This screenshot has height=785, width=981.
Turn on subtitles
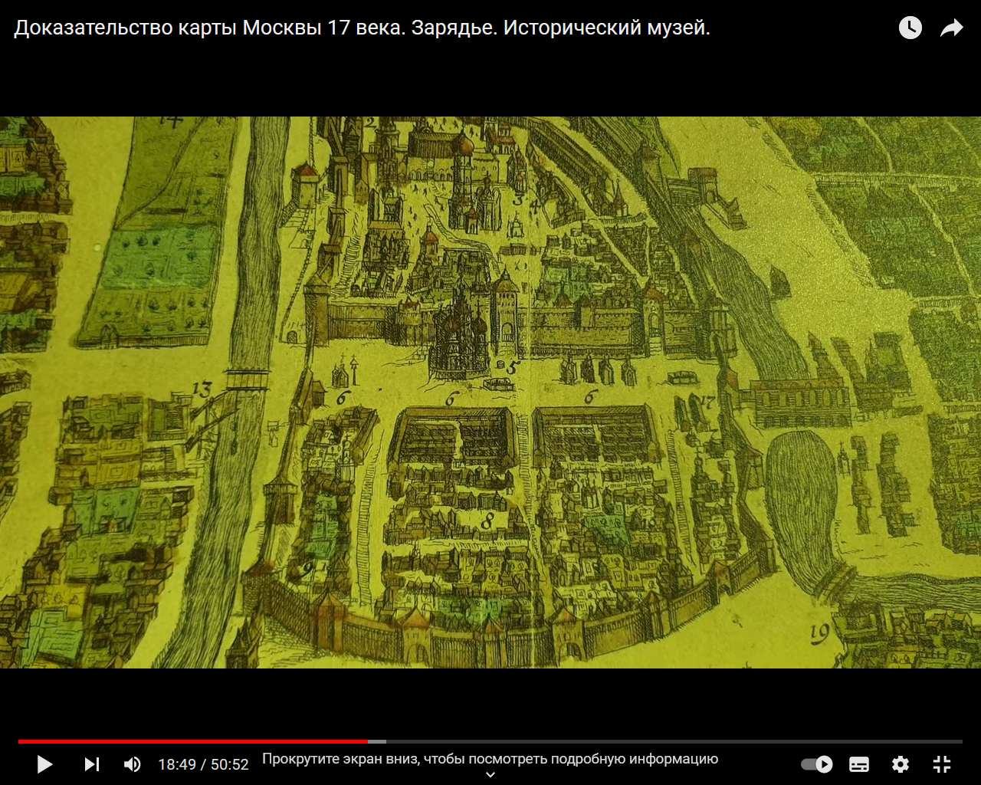click(x=859, y=764)
